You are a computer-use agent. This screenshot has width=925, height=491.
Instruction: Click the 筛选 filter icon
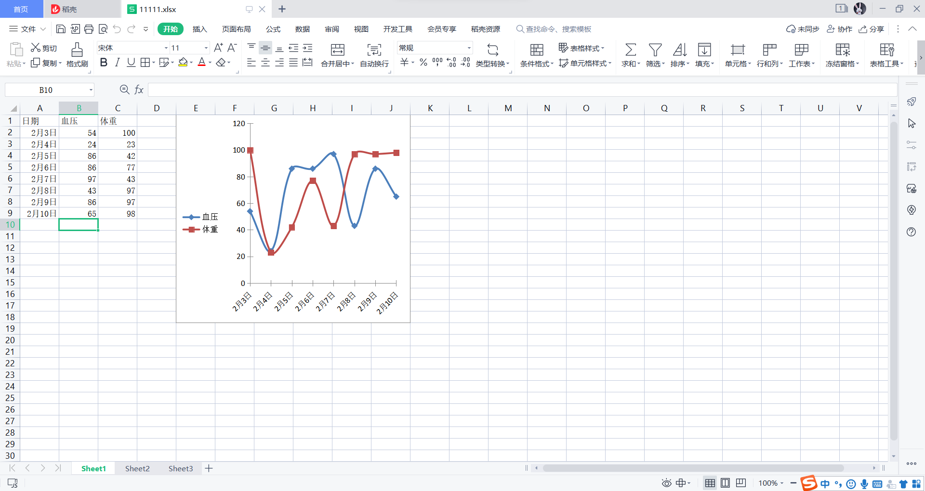coord(655,54)
